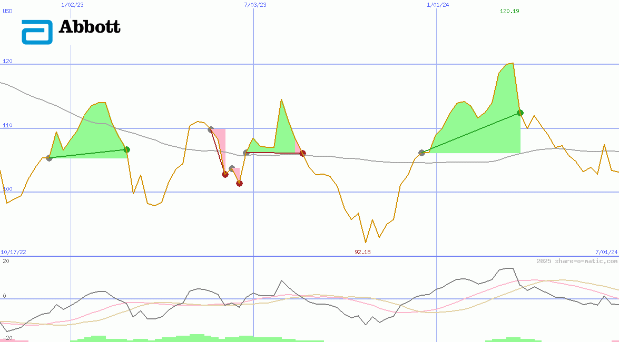Click the -20 oscillator axis label
Screen dimensions: 619x342
(7, 338)
